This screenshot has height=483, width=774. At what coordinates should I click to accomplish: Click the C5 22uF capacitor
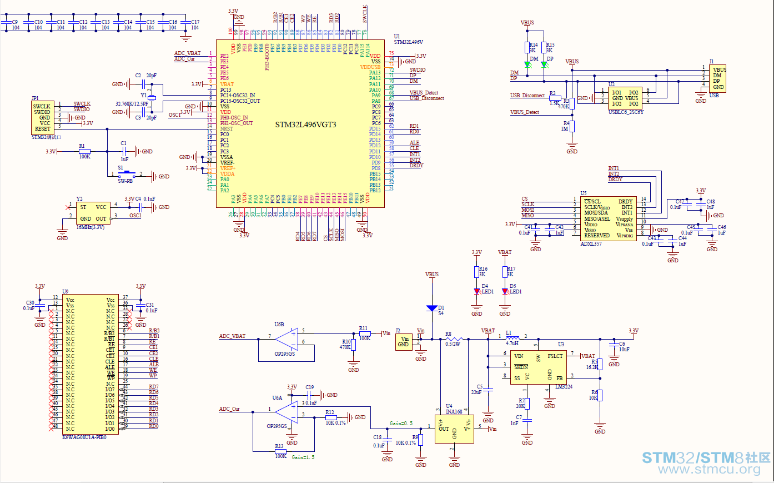488,390
